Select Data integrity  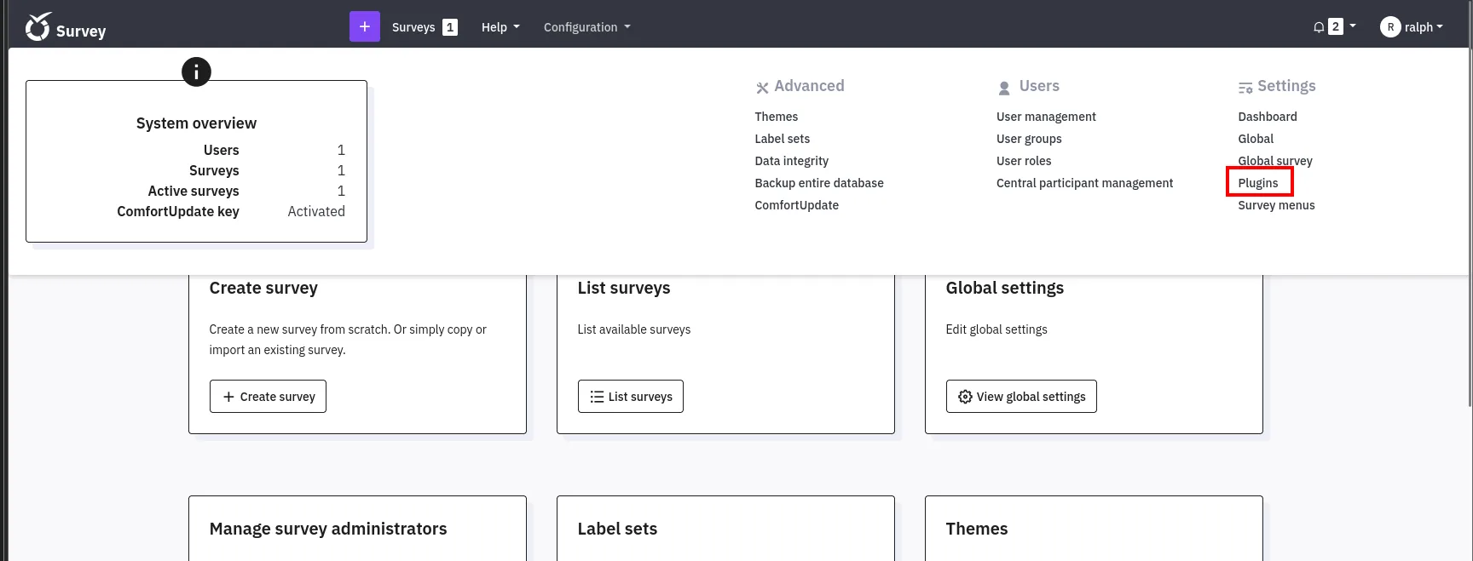(791, 161)
